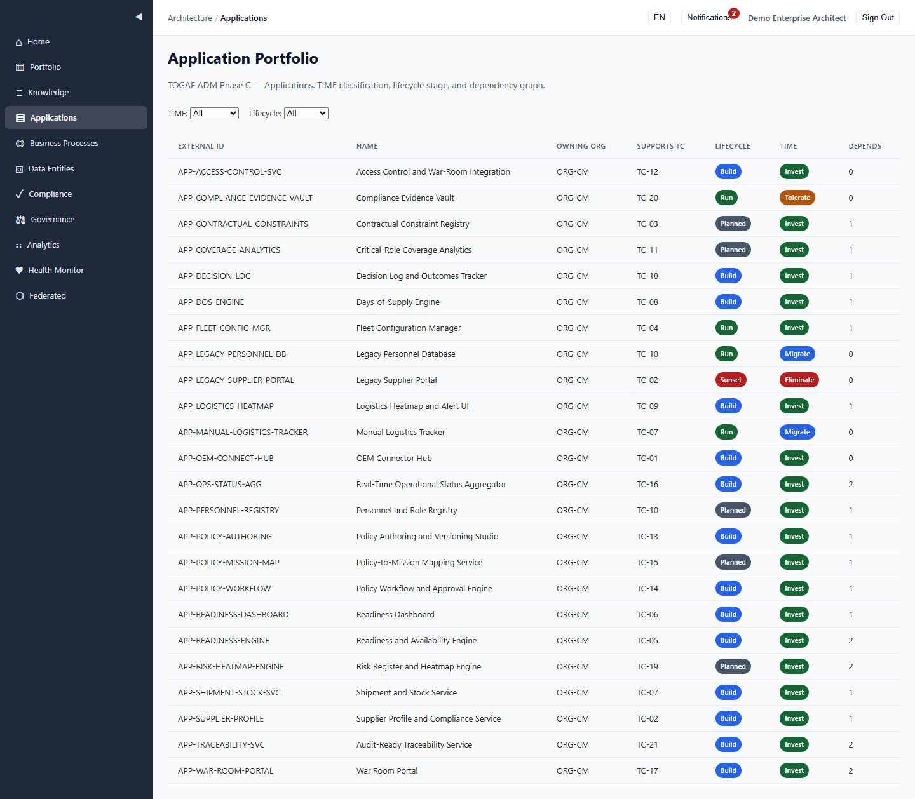Image resolution: width=915 pixels, height=799 pixels.
Task: Click the Portfolio grid icon
Action: pos(20,67)
